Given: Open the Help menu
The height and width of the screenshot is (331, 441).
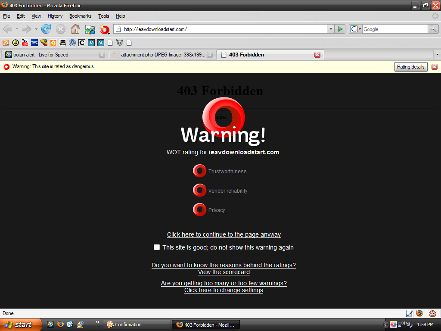Looking at the screenshot, I should click(x=121, y=16).
